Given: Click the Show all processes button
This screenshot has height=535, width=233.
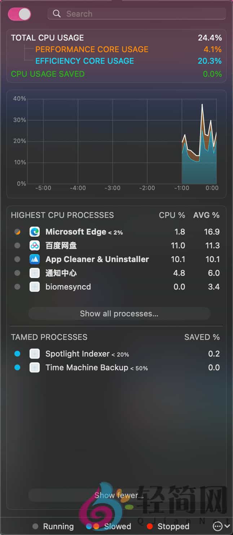Looking at the screenshot, I should pyautogui.click(x=119, y=313).
